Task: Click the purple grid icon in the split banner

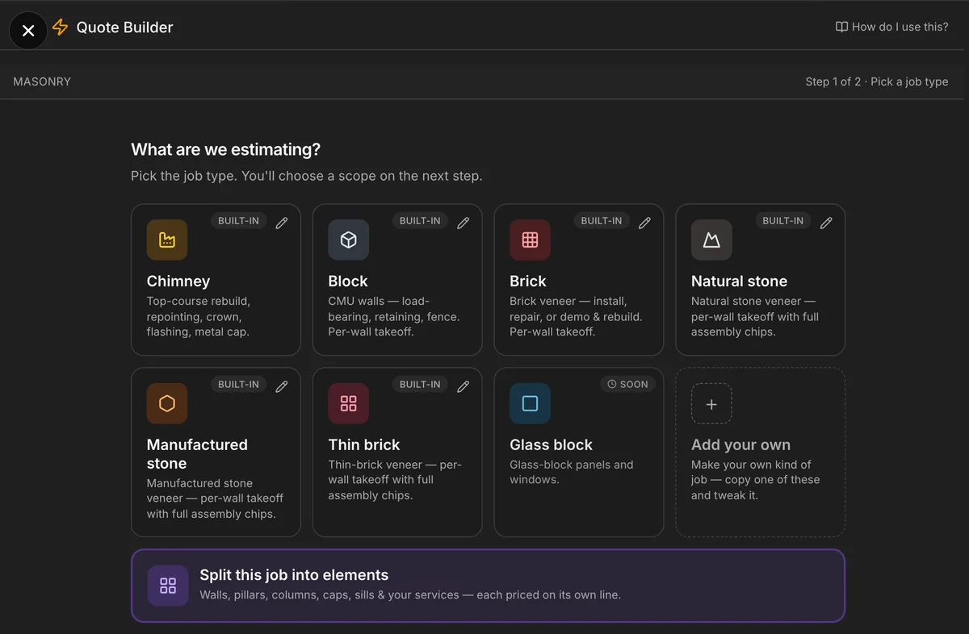Action: point(168,586)
